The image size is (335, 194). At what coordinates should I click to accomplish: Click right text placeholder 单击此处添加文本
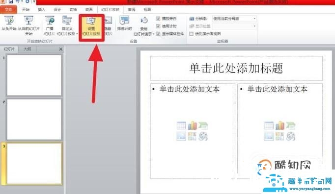click(x=278, y=89)
